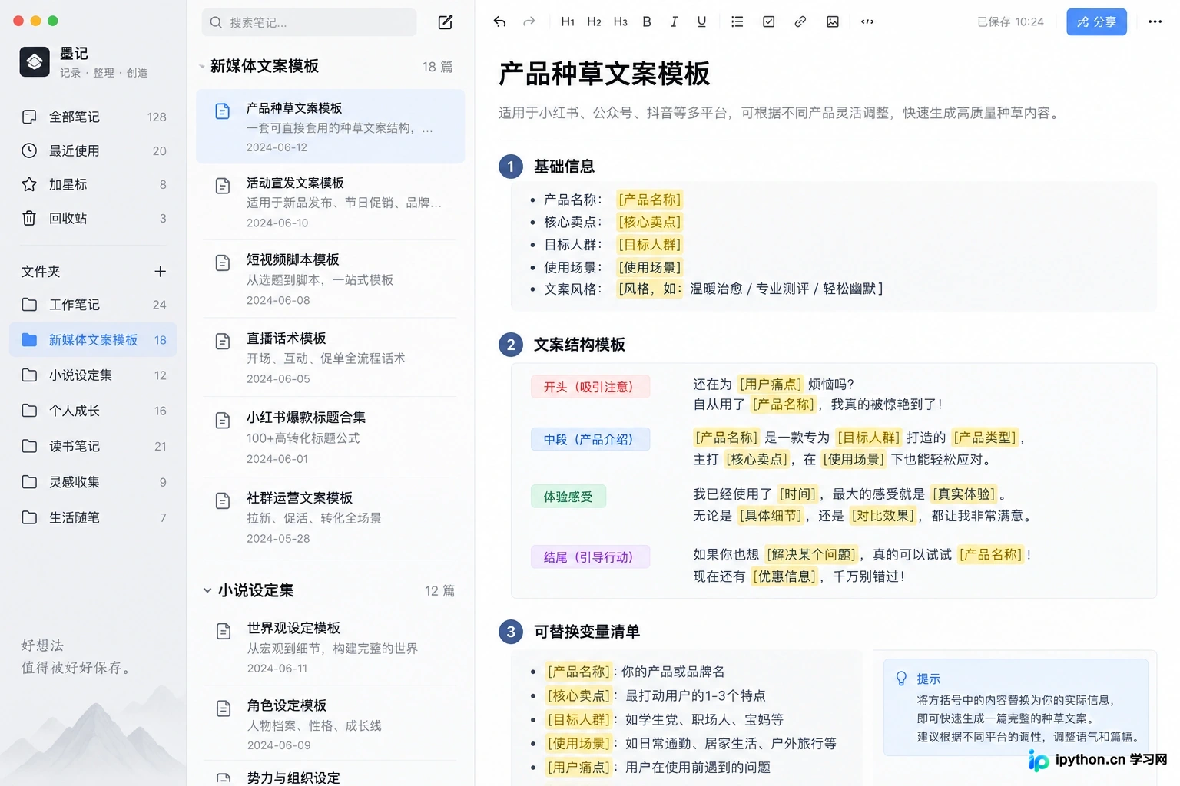Add a new folder with plus icon

click(160, 271)
